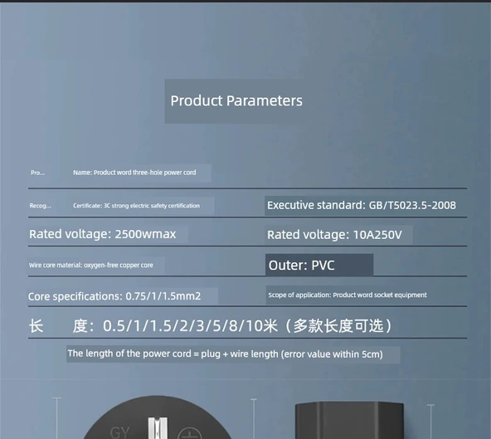Select Core specifications 0.75/1/1.5mm2 text
This screenshot has height=439, width=491.
114,296
